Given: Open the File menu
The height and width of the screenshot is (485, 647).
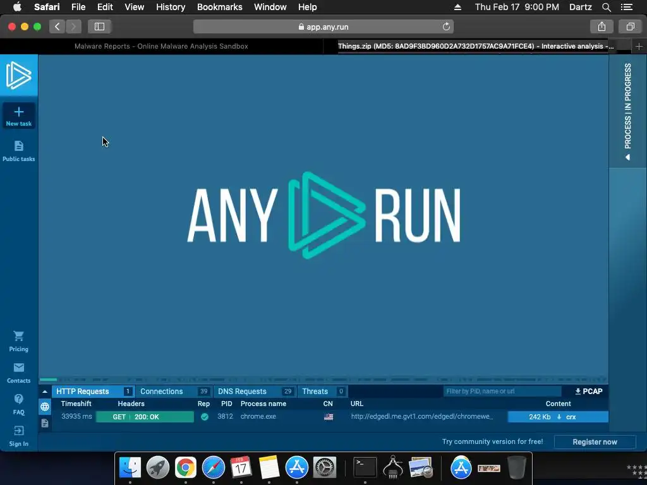Looking at the screenshot, I should coord(78,7).
